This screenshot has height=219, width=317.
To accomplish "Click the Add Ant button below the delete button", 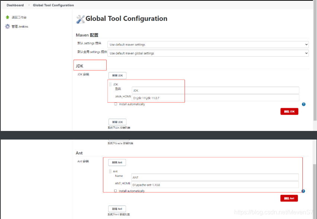I will point(117,209).
